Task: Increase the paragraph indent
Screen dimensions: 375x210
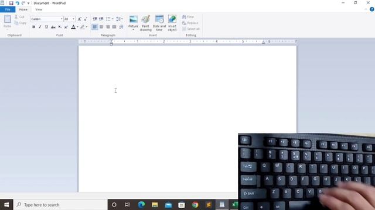Action: point(101,19)
